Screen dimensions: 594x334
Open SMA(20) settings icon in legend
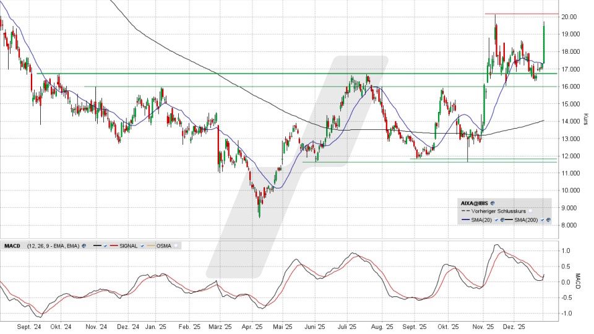[x=502, y=220]
